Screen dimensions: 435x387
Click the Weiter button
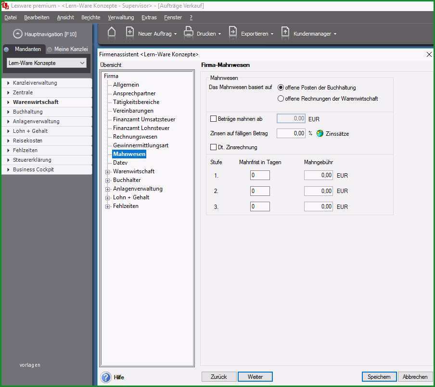click(x=255, y=377)
